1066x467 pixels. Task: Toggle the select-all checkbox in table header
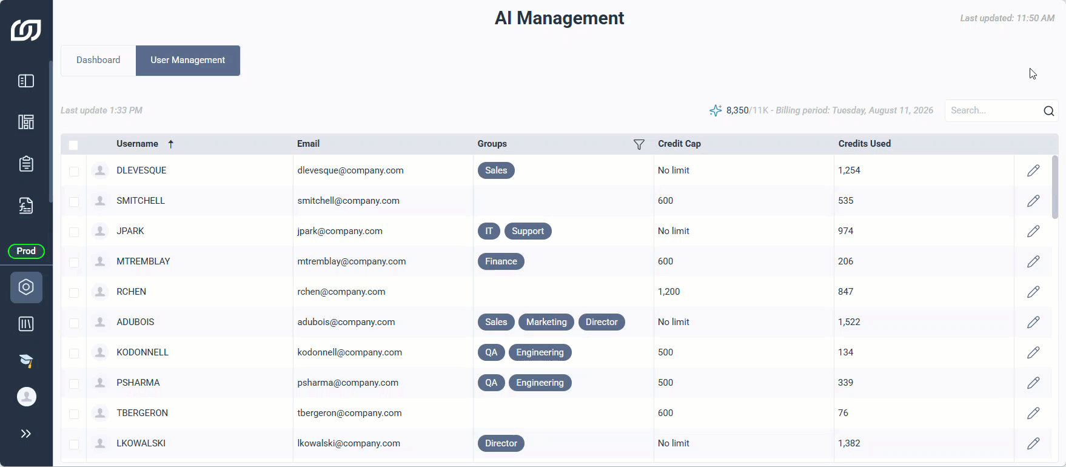click(73, 145)
